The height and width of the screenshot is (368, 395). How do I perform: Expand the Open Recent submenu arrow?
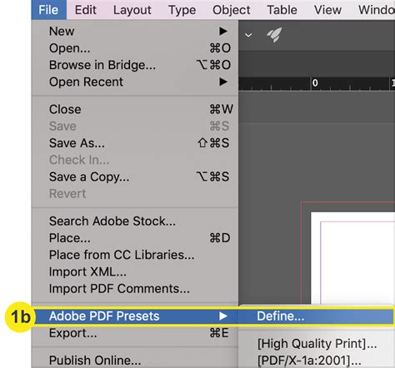point(223,82)
